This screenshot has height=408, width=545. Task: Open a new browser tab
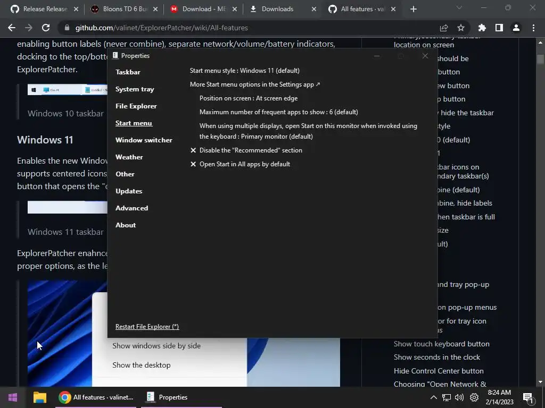pyautogui.click(x=413, y=9)
